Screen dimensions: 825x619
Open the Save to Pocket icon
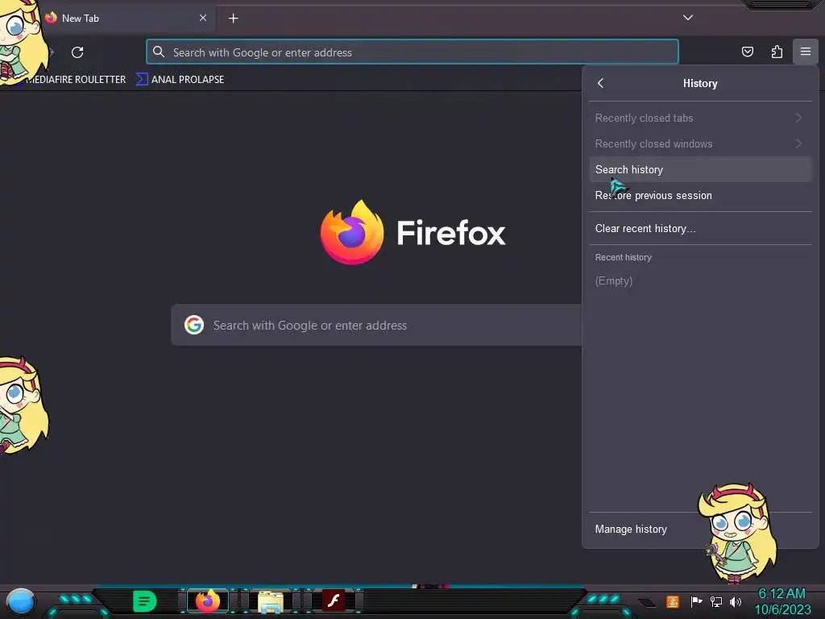(747, 52)
